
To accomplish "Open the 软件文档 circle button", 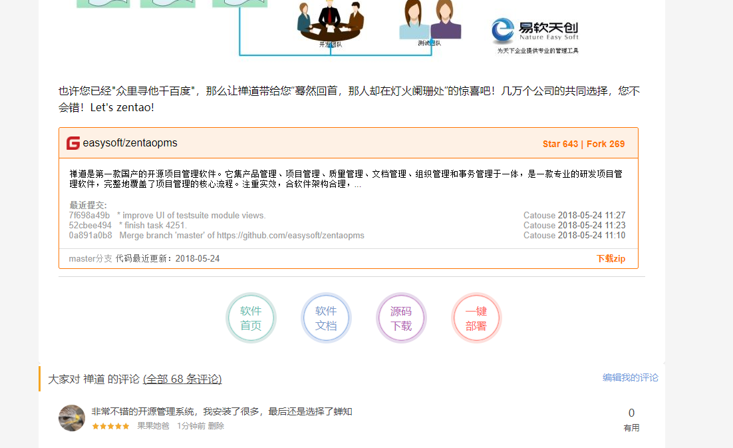I will point(326,318).
